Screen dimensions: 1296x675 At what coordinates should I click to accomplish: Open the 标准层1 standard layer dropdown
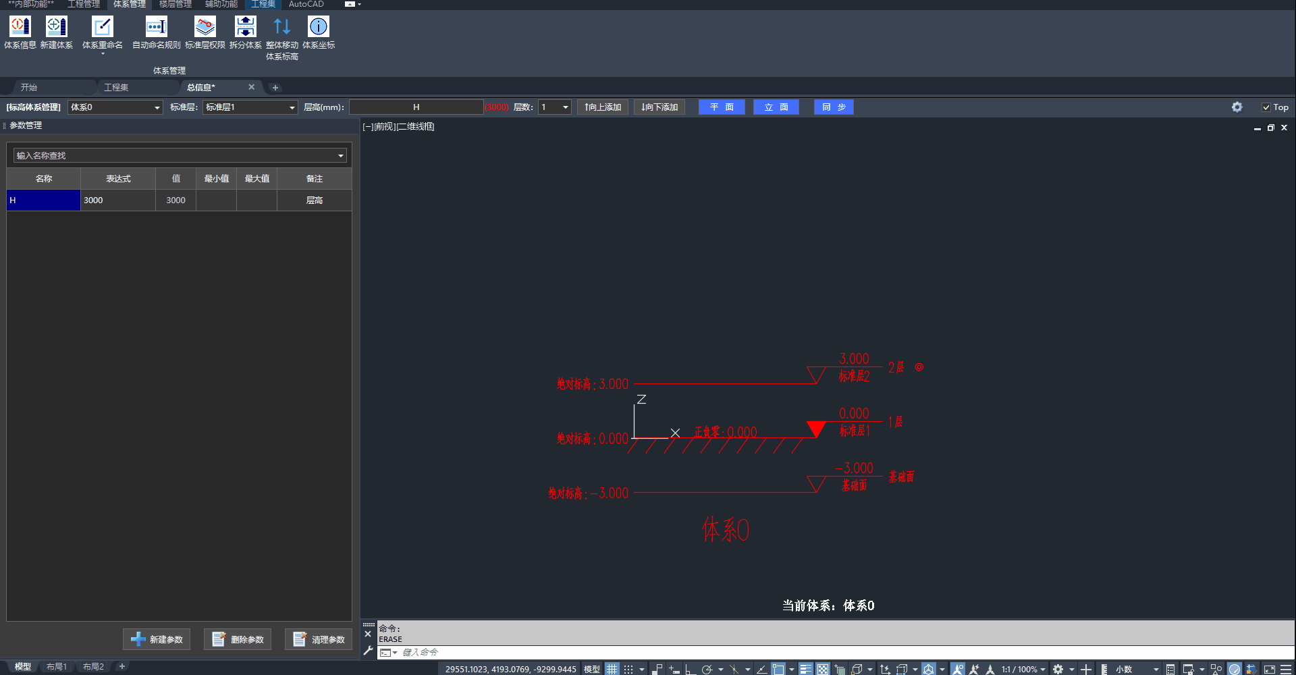(x=292, y=107)
